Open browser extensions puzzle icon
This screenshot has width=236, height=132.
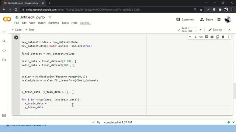(220, 10)
